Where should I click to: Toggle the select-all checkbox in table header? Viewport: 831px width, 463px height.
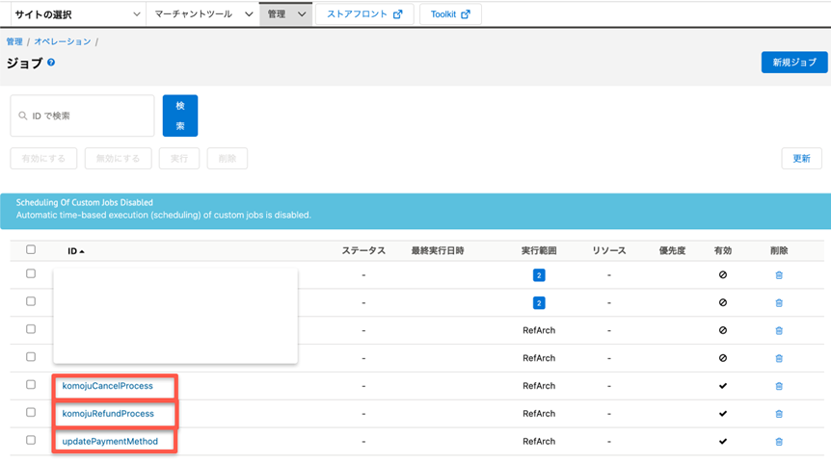[31, 250]
